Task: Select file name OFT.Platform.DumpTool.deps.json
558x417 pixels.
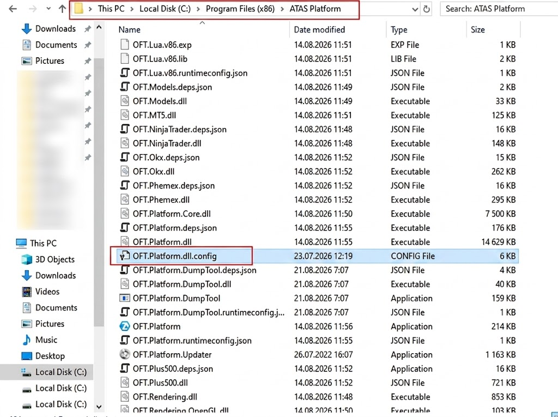Action: [x=195, y=270]
